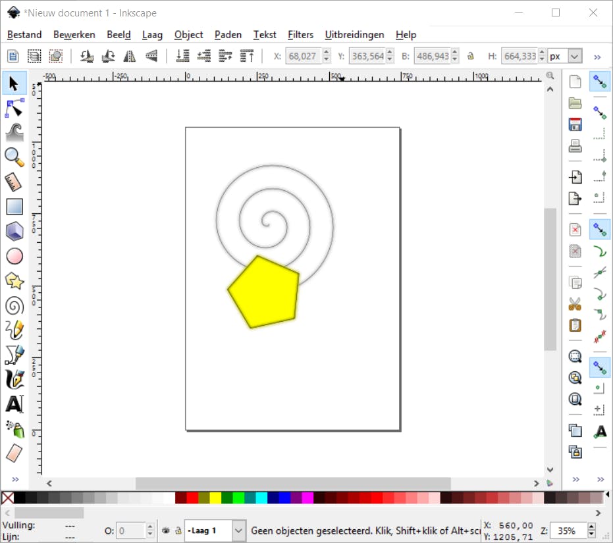Image resolution: width=613 pixels, height=543 pixels.
Task: Toggle the layer lock in the status bar
Action: [179, 530]
